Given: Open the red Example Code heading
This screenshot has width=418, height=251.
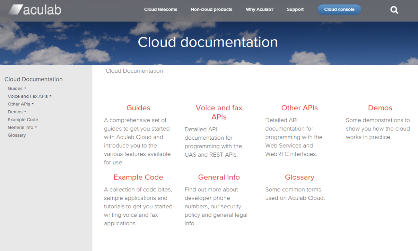Looking at the screenshot, I should [x=138, y=177].
